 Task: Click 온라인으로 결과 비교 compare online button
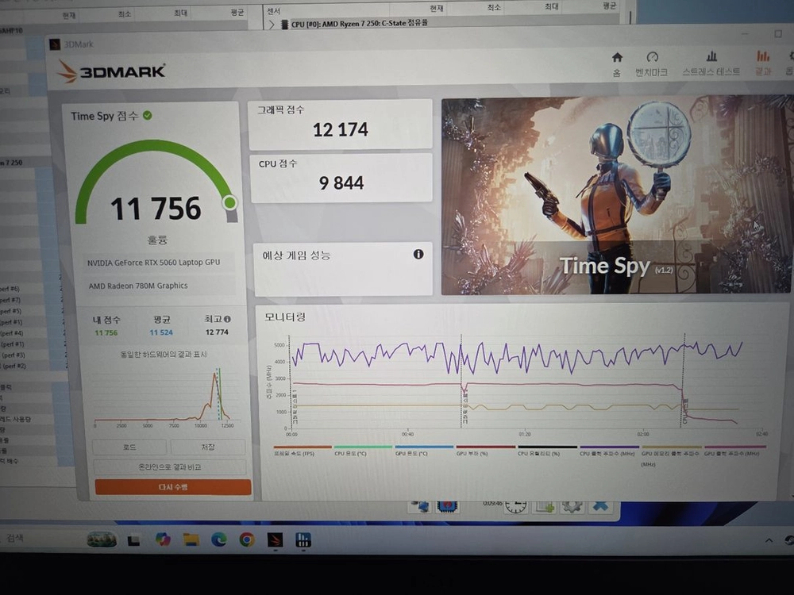coord(170,466)
